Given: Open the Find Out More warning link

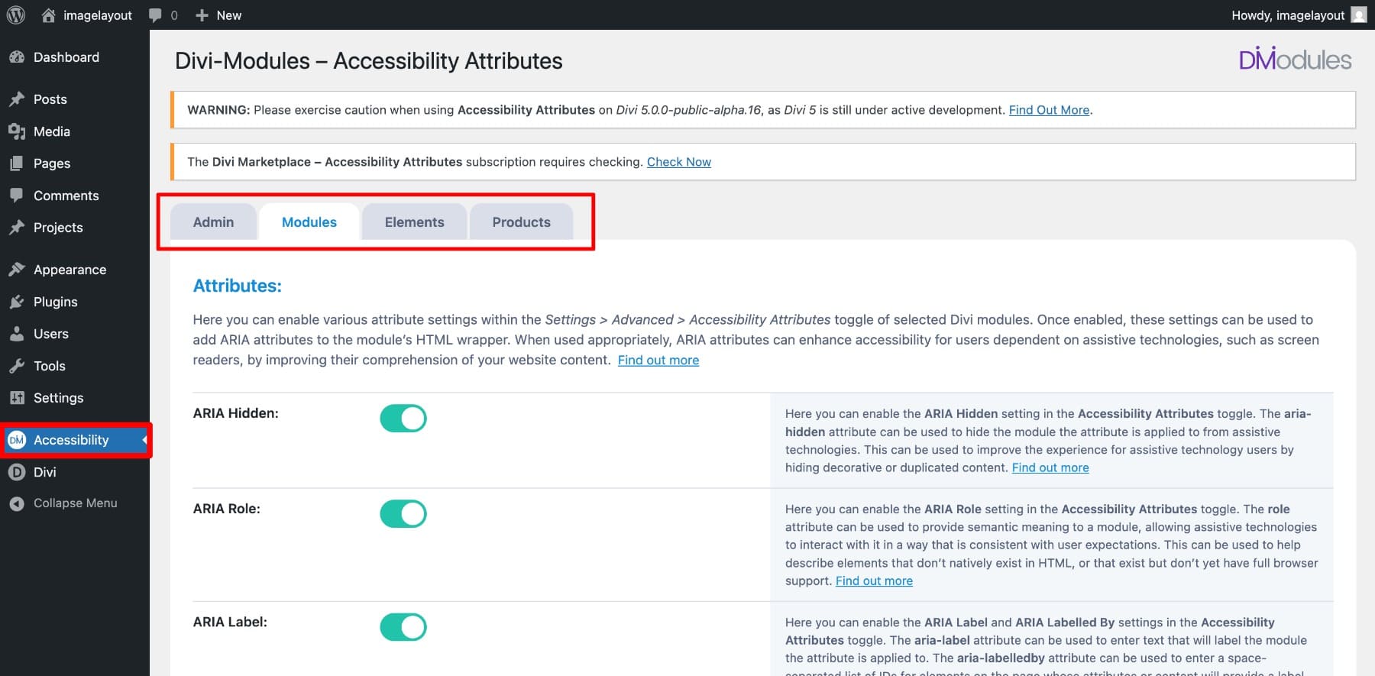Looking at the screenshot, I should pos(1049,109).
